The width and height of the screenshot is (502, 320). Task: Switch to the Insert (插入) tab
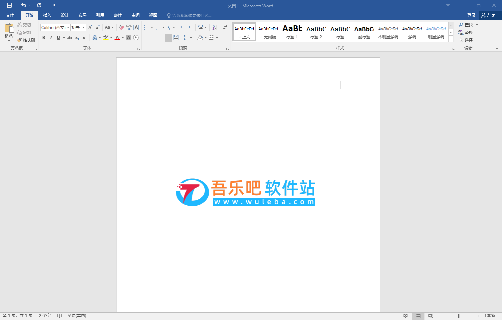click(x=47, y=15)
